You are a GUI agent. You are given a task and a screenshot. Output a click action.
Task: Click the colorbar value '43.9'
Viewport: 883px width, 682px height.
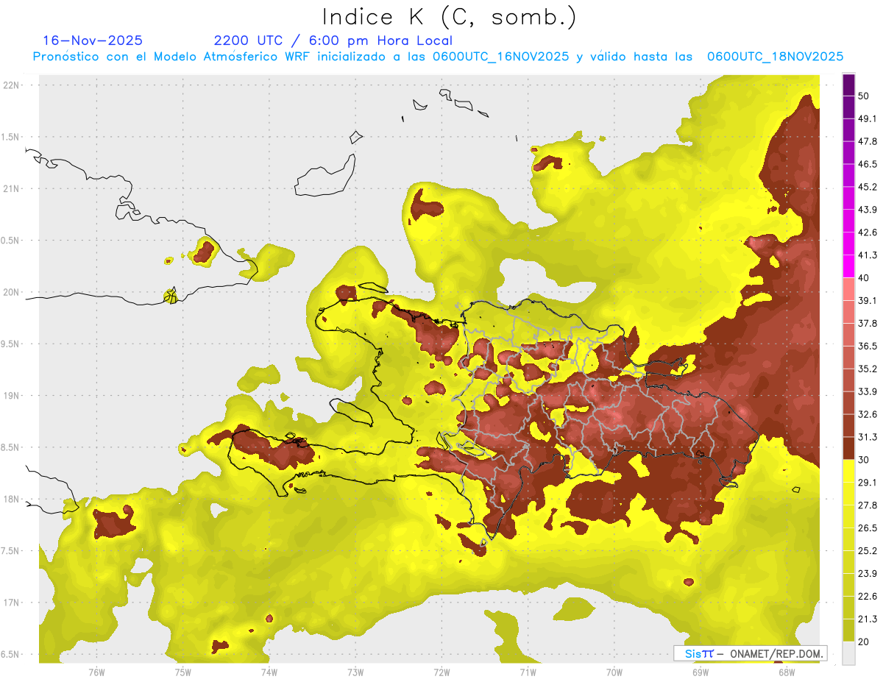click(868, 210)
